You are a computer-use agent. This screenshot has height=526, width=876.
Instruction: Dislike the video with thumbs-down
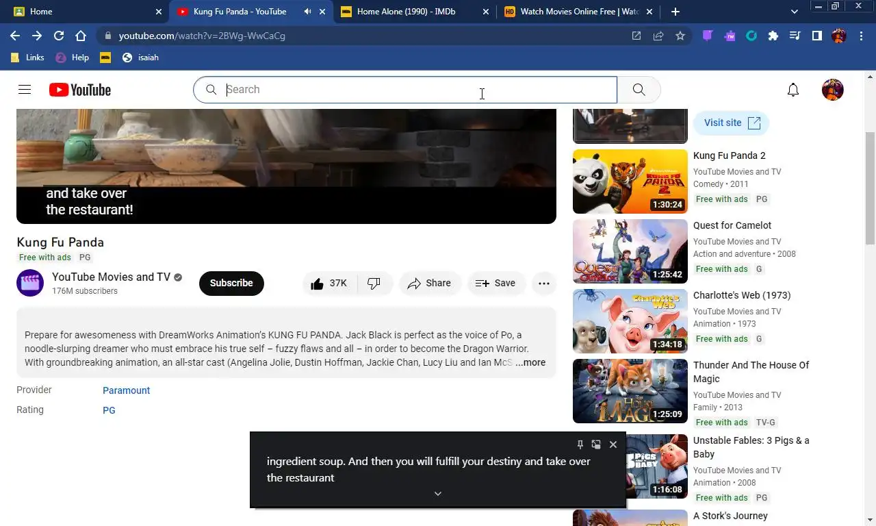pos(374,284)
